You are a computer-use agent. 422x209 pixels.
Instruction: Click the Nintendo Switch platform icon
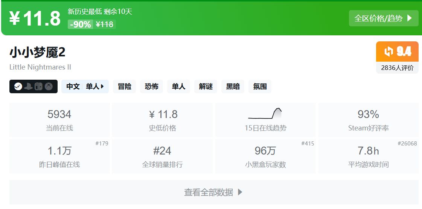(x=38, y=86)
